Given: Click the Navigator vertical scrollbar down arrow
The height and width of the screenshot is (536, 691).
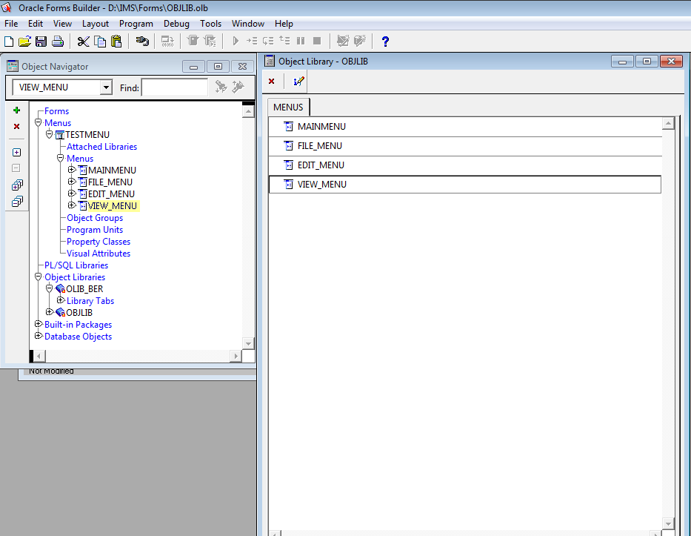Looking at the screenshot, I should pyautogui.click(x=248, y=344).
